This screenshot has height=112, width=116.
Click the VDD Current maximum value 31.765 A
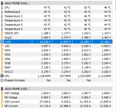[x=85, y=102]
